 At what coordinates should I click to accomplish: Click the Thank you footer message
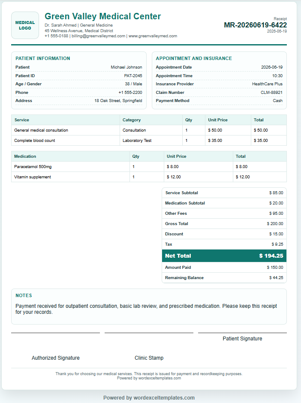[x=149, y=374]
